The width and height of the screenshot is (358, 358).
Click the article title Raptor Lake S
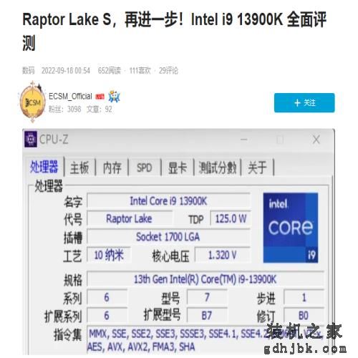pyautogui.click(x=174, y=31)
